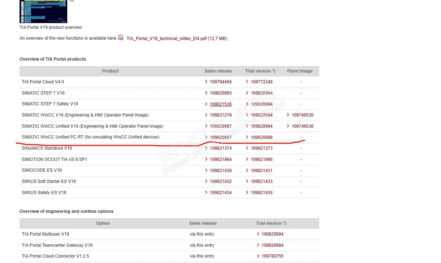This screenshot has width=441, height=263.
Task: Click the PDF icon before TIA_Portal_V19_technical_slides
Action: coord(121,38)
